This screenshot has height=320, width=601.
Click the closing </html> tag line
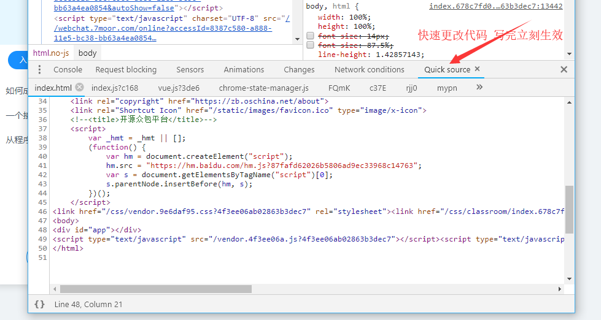click(x=68, y=248)
